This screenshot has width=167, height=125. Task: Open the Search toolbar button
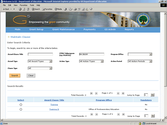pyautogui.click(x=36, y=9)
